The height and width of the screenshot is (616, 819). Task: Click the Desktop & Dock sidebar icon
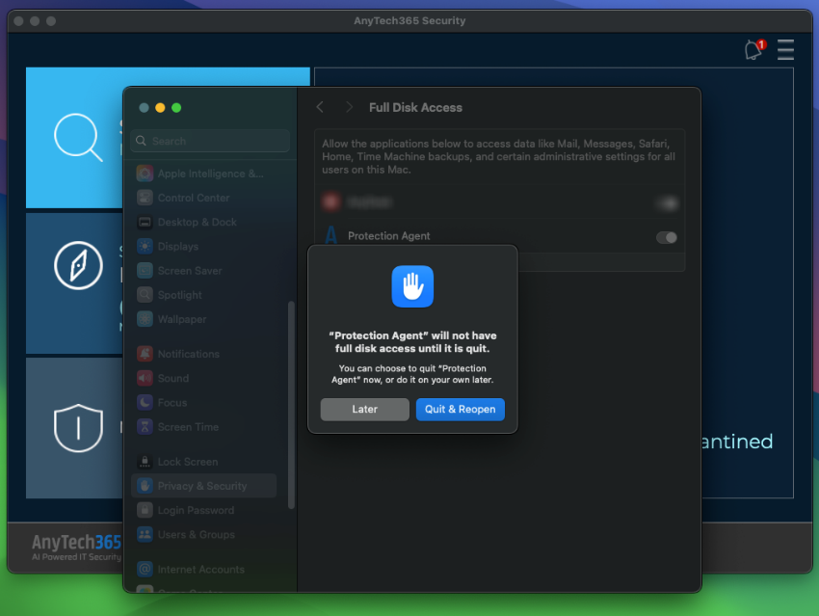coord(145,222)
